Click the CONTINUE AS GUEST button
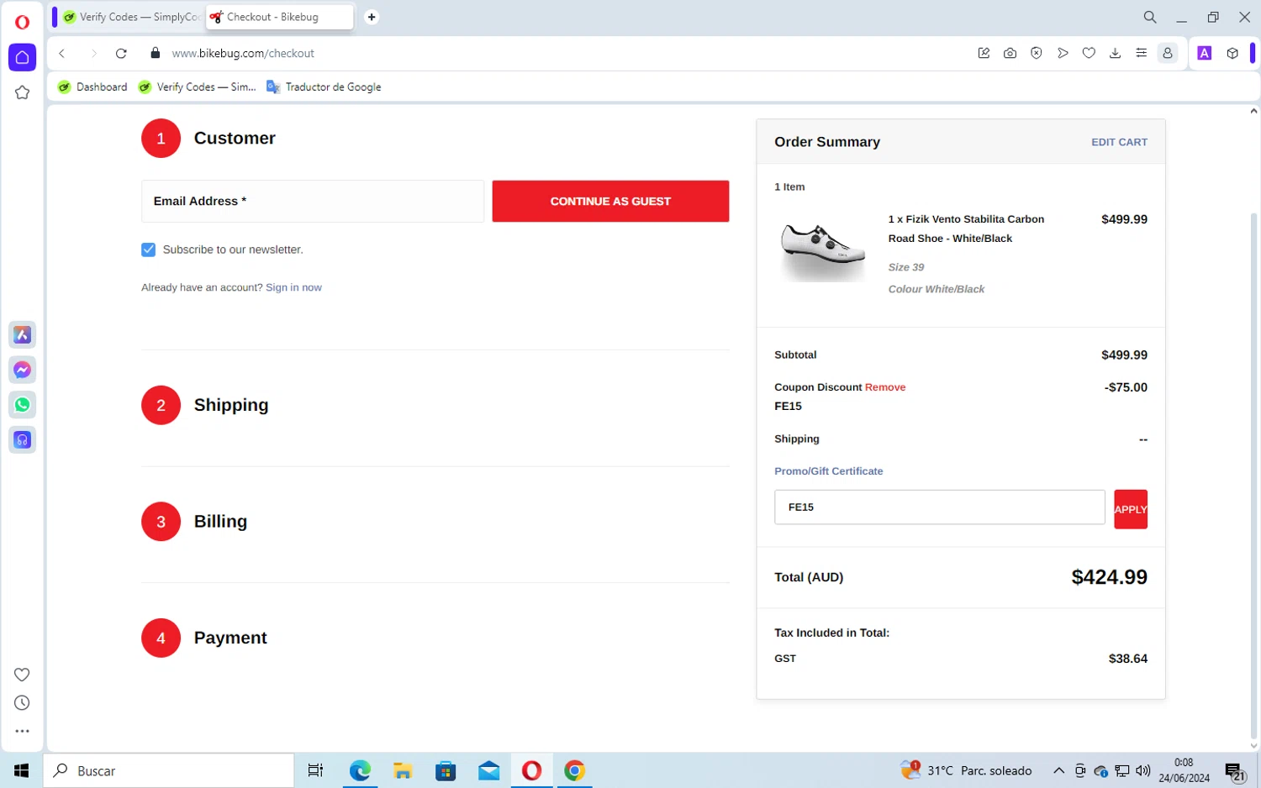Image resolution: width=1261 pixels, height=788 pixels. point(610,201)
